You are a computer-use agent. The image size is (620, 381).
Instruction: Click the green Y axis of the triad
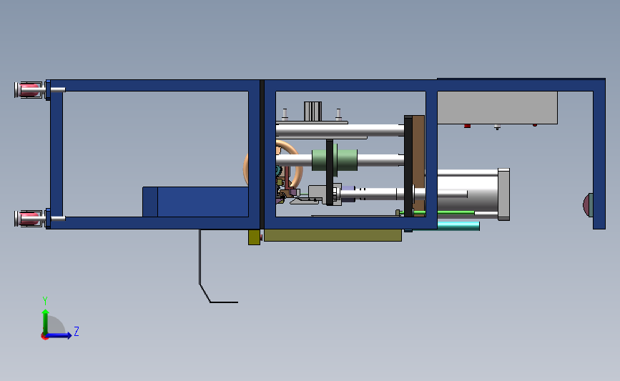(46, 322)
